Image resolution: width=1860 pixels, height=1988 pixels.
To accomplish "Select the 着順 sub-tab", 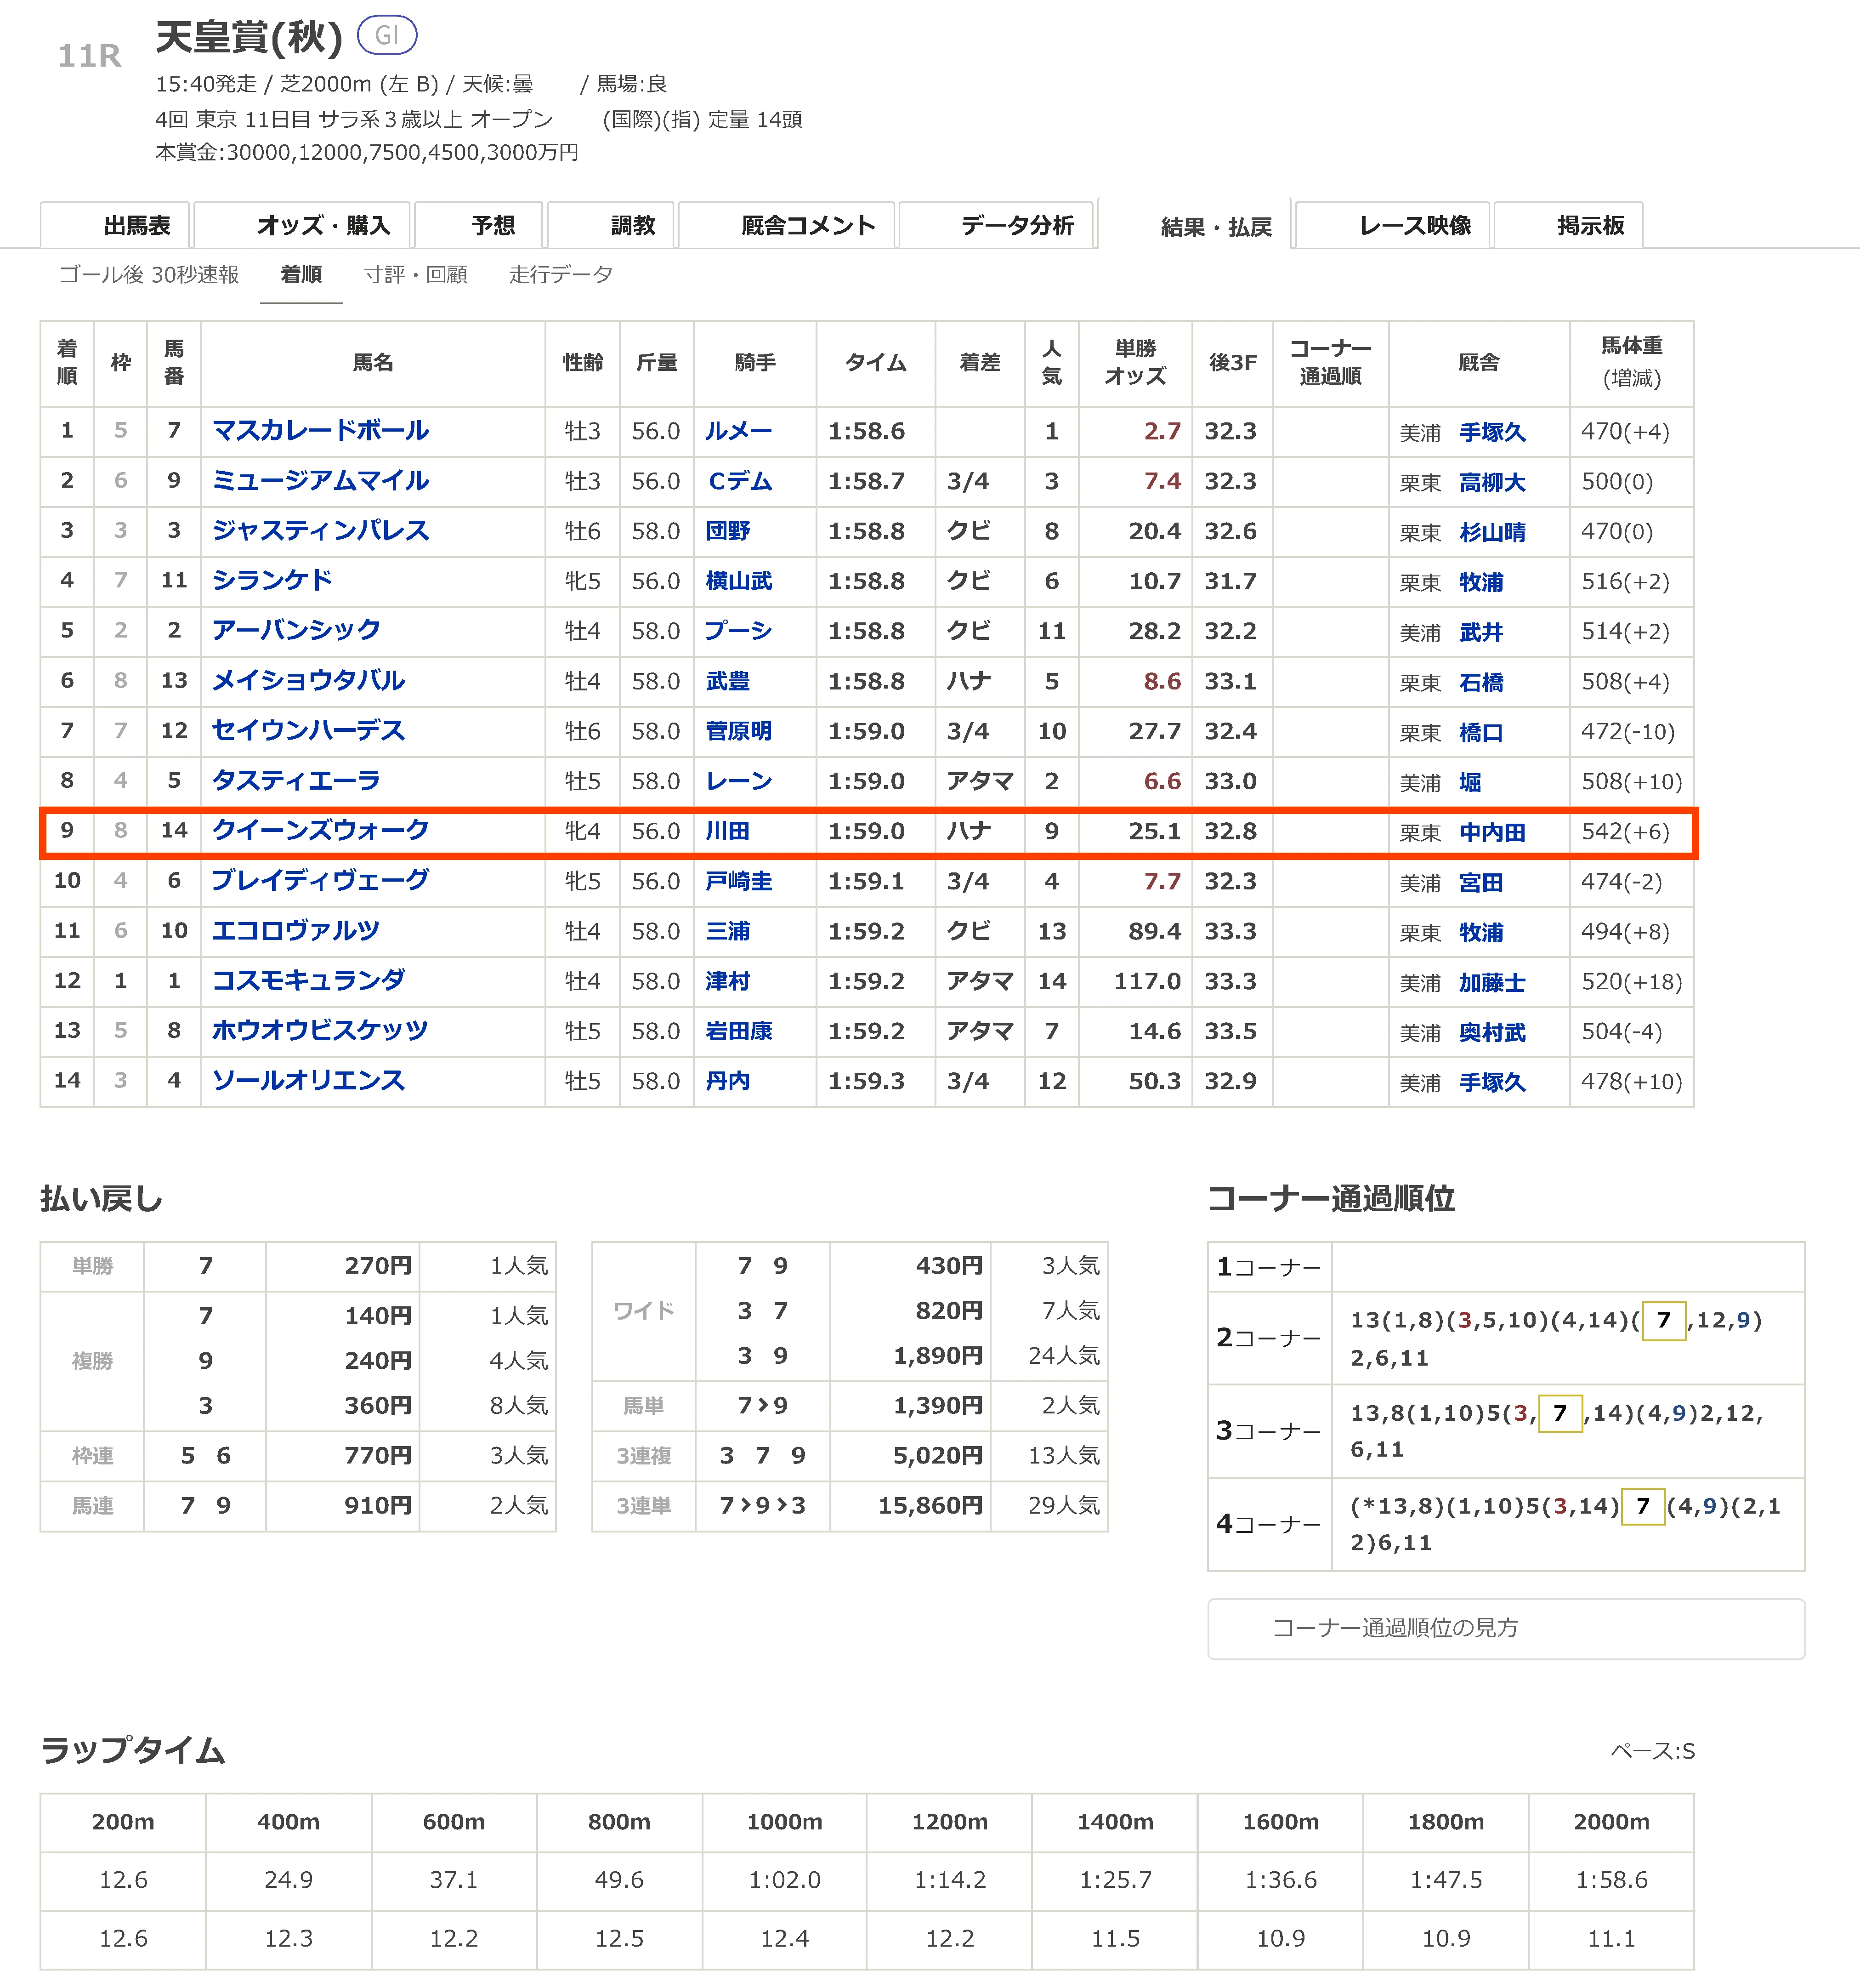I will tap(301, 275).
